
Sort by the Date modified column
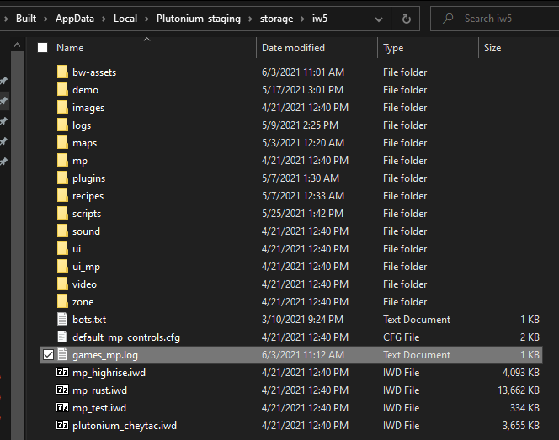[293, 48]
